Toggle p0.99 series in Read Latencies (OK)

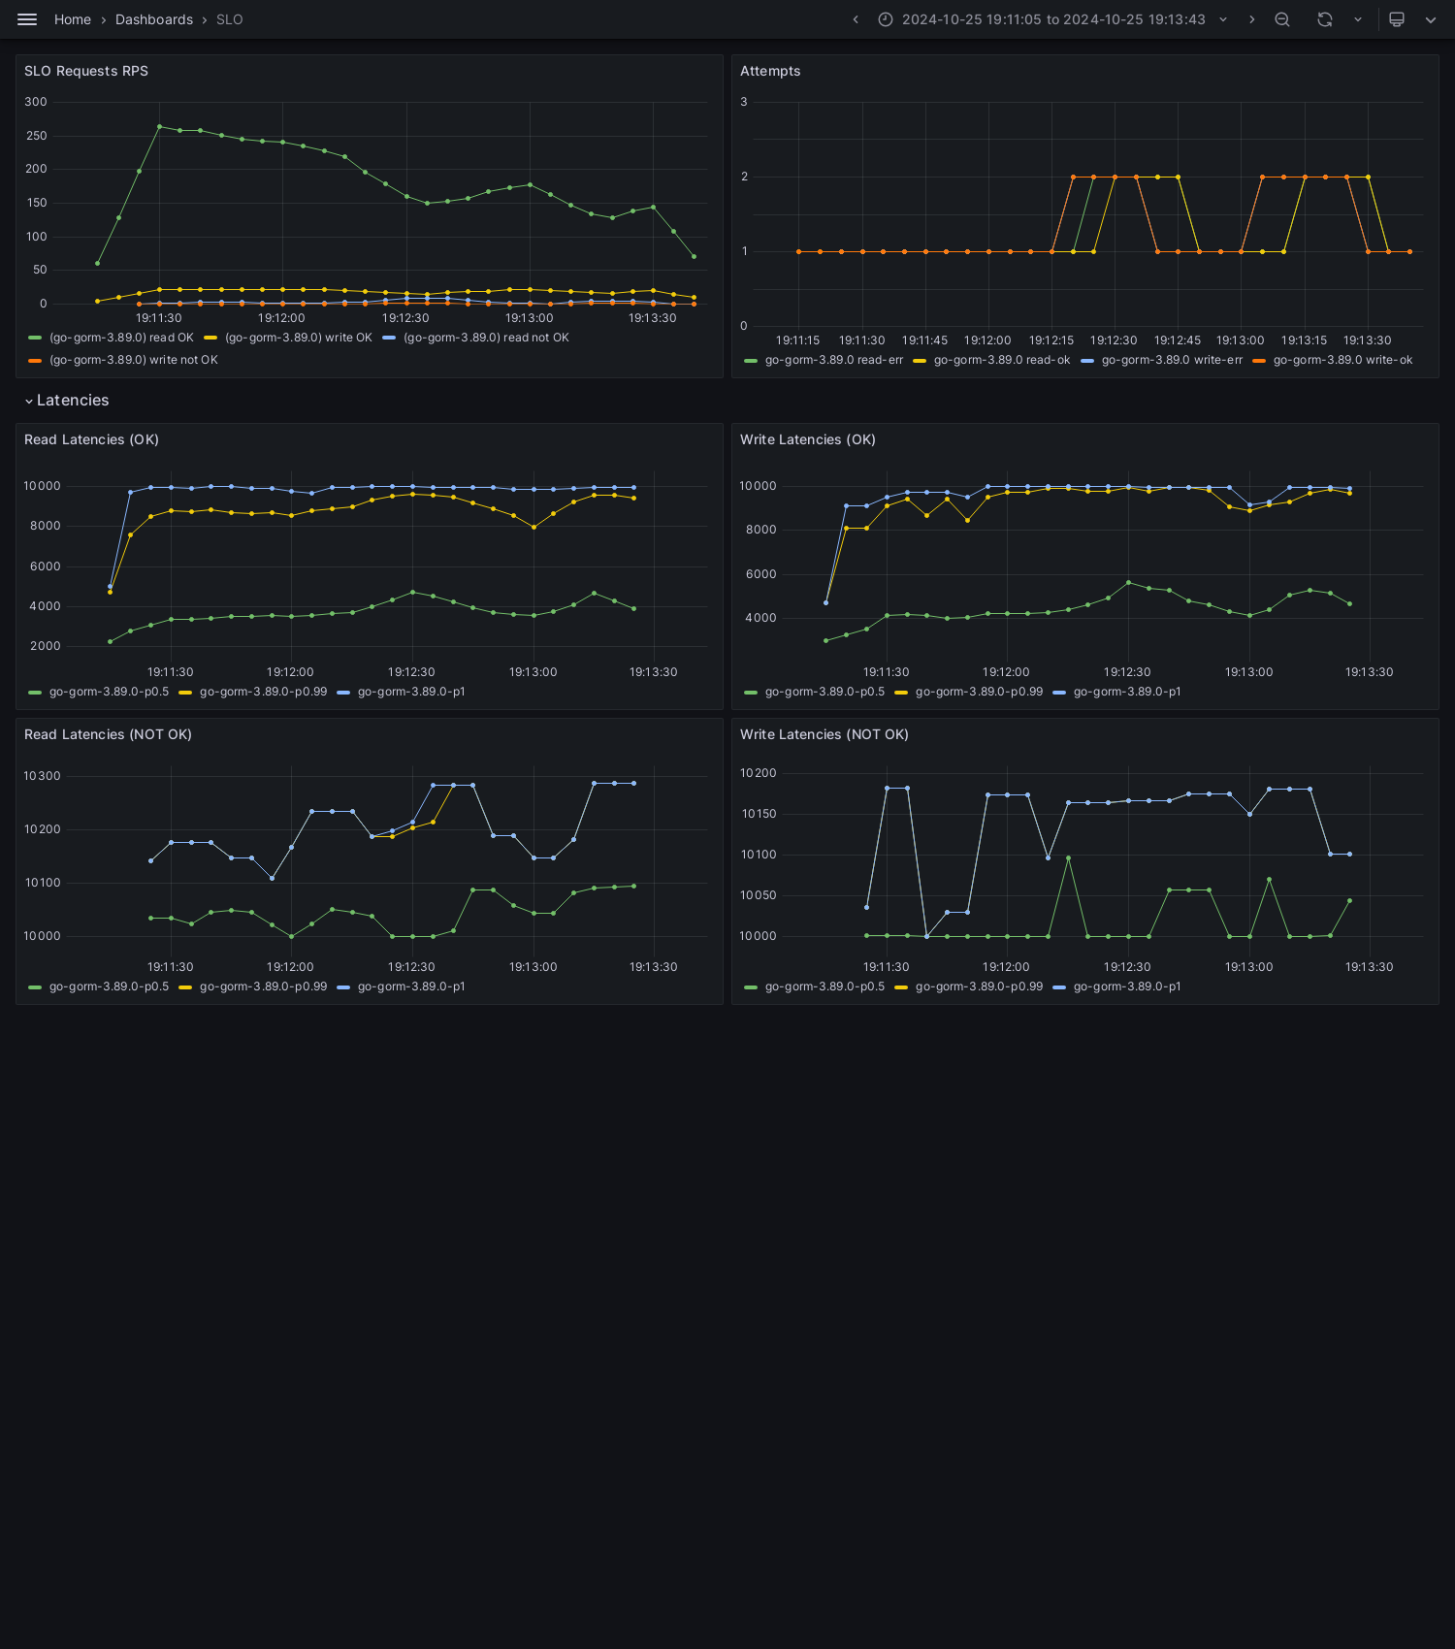[x=263, y=692]
